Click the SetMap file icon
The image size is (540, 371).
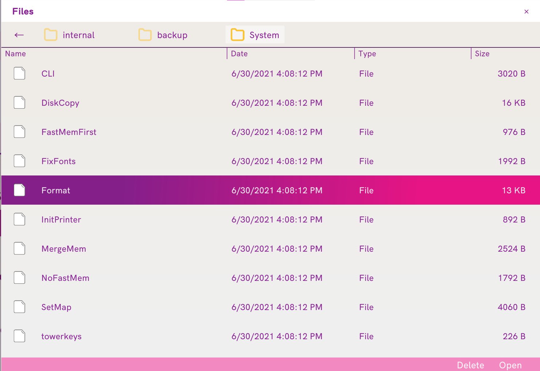[x=20, y=307]
